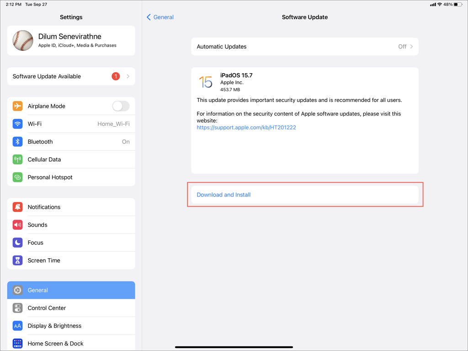Toggle the Airplane Mode switch

click(121, 106)
